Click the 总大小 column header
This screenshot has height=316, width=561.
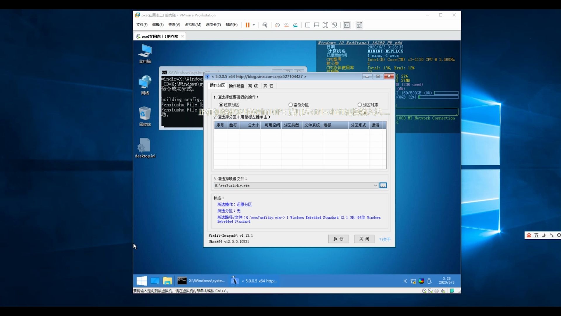click(250, 125)
